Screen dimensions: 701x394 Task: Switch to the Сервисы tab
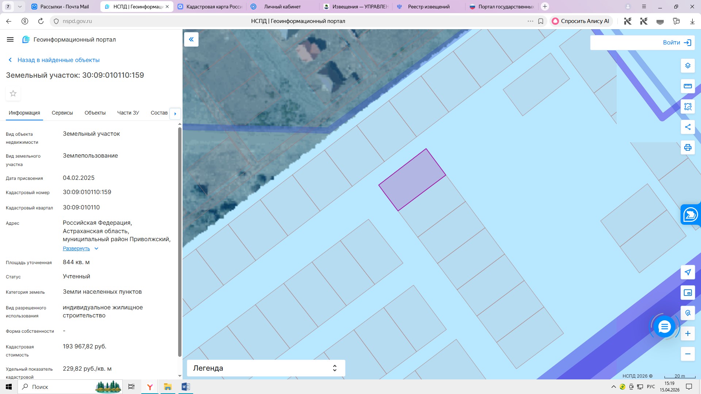coord(62,113)
